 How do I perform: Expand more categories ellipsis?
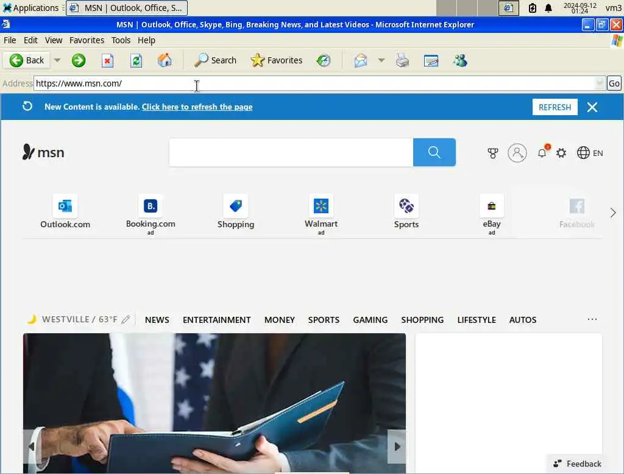coord(592,320)
